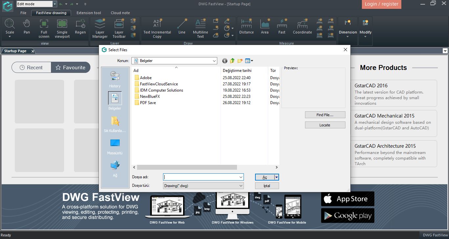Switch to Recent files tab
This screenshot has height=239, width=449.
[x=31, y=67]
